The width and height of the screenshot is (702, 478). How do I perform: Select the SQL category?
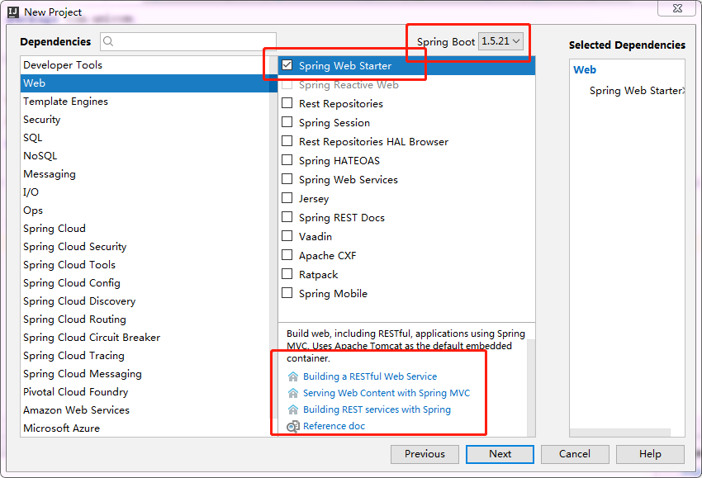[x=145, y=137]
